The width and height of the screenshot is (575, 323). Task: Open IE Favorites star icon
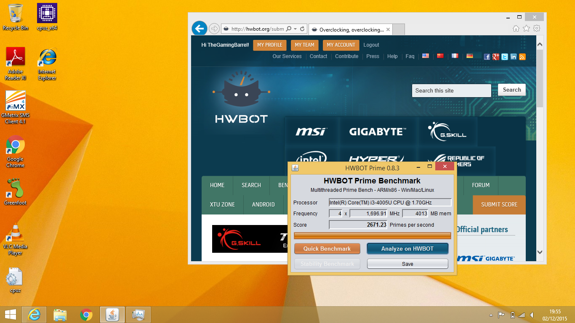526,28
